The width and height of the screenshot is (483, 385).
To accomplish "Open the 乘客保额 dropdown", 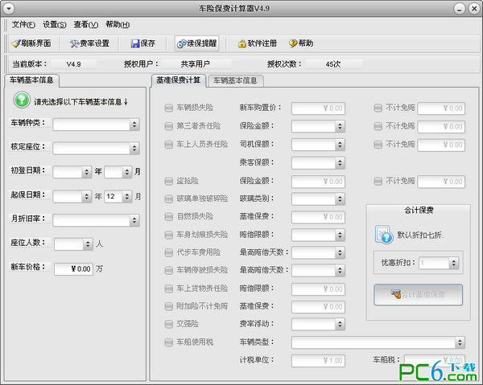I will point(318,163).
